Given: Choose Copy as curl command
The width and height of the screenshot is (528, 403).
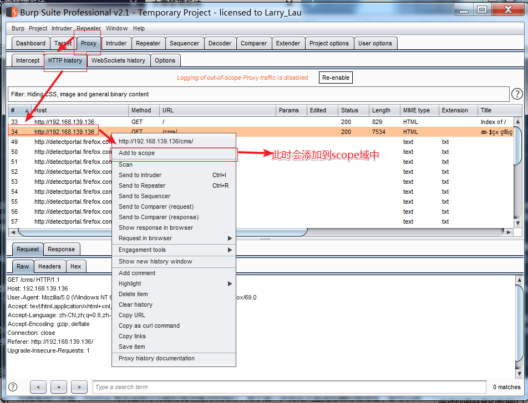Looking at the screenshot, I should [x=174, y=325].
